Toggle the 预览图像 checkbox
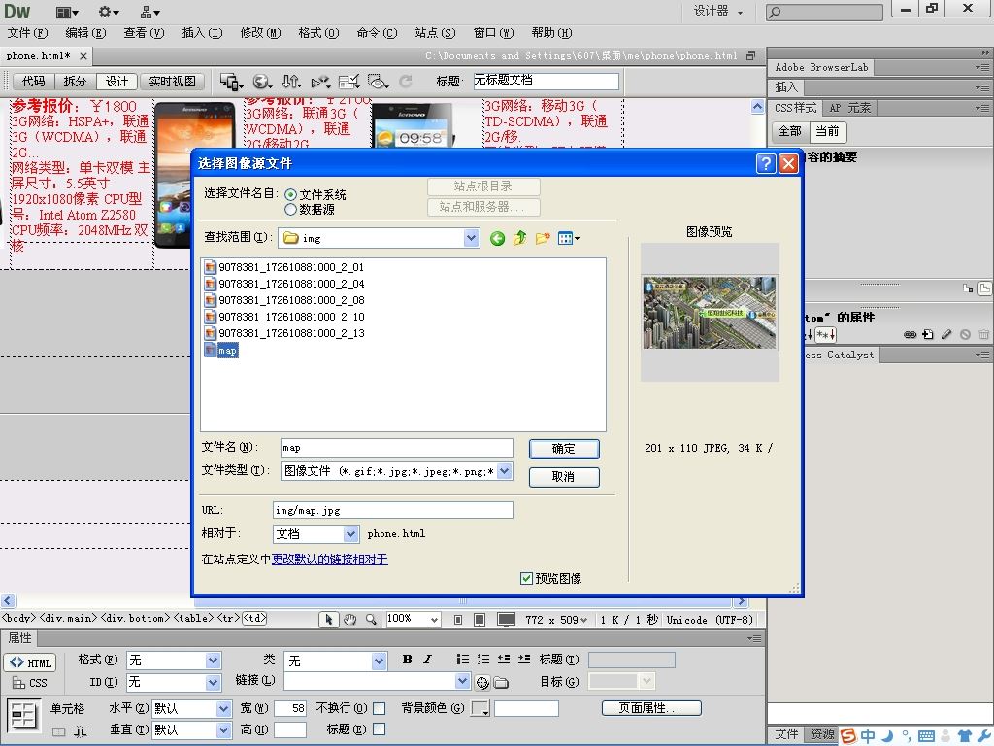The height and width of the screenshot is (746, 994). (x=526, y=579)
